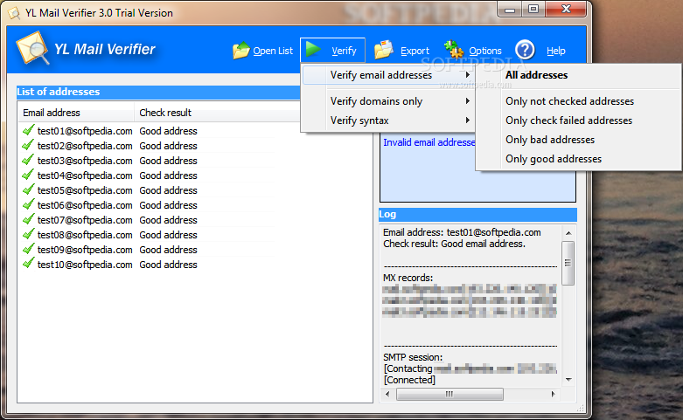This screenshot has height=420, width=683.
Task: Click the title bar application icon
Action: coord(14,13)
